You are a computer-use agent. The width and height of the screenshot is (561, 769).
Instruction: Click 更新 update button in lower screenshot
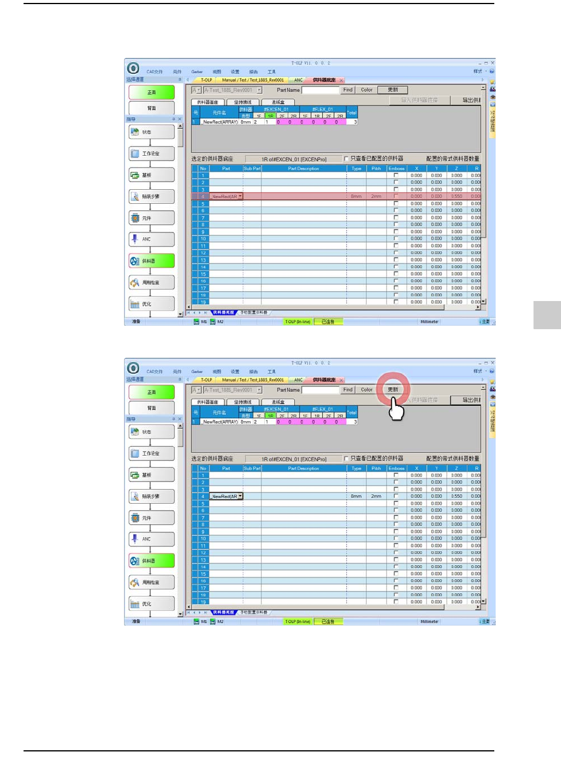pyautogui.click(x=393, y=389)
